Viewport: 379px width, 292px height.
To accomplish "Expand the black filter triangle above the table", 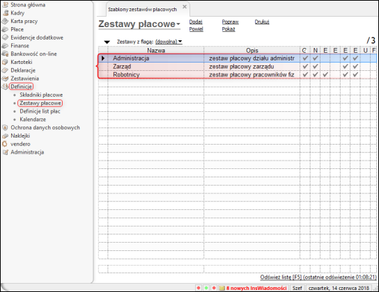I will [x=107, y=42].
